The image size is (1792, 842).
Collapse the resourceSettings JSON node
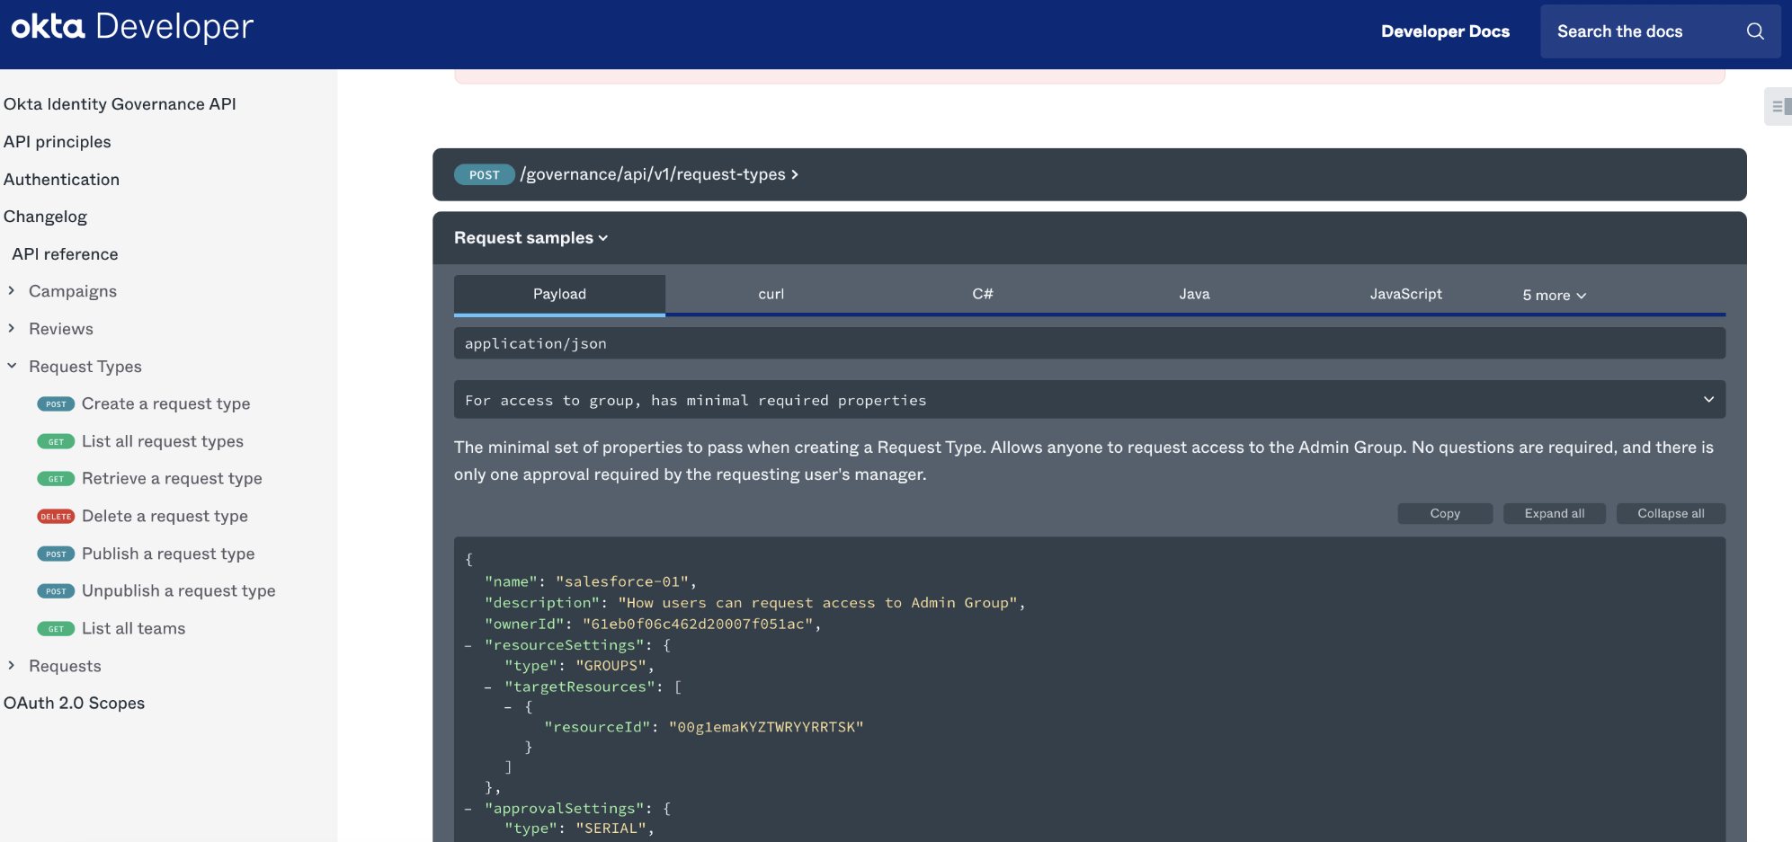[468, 645]
